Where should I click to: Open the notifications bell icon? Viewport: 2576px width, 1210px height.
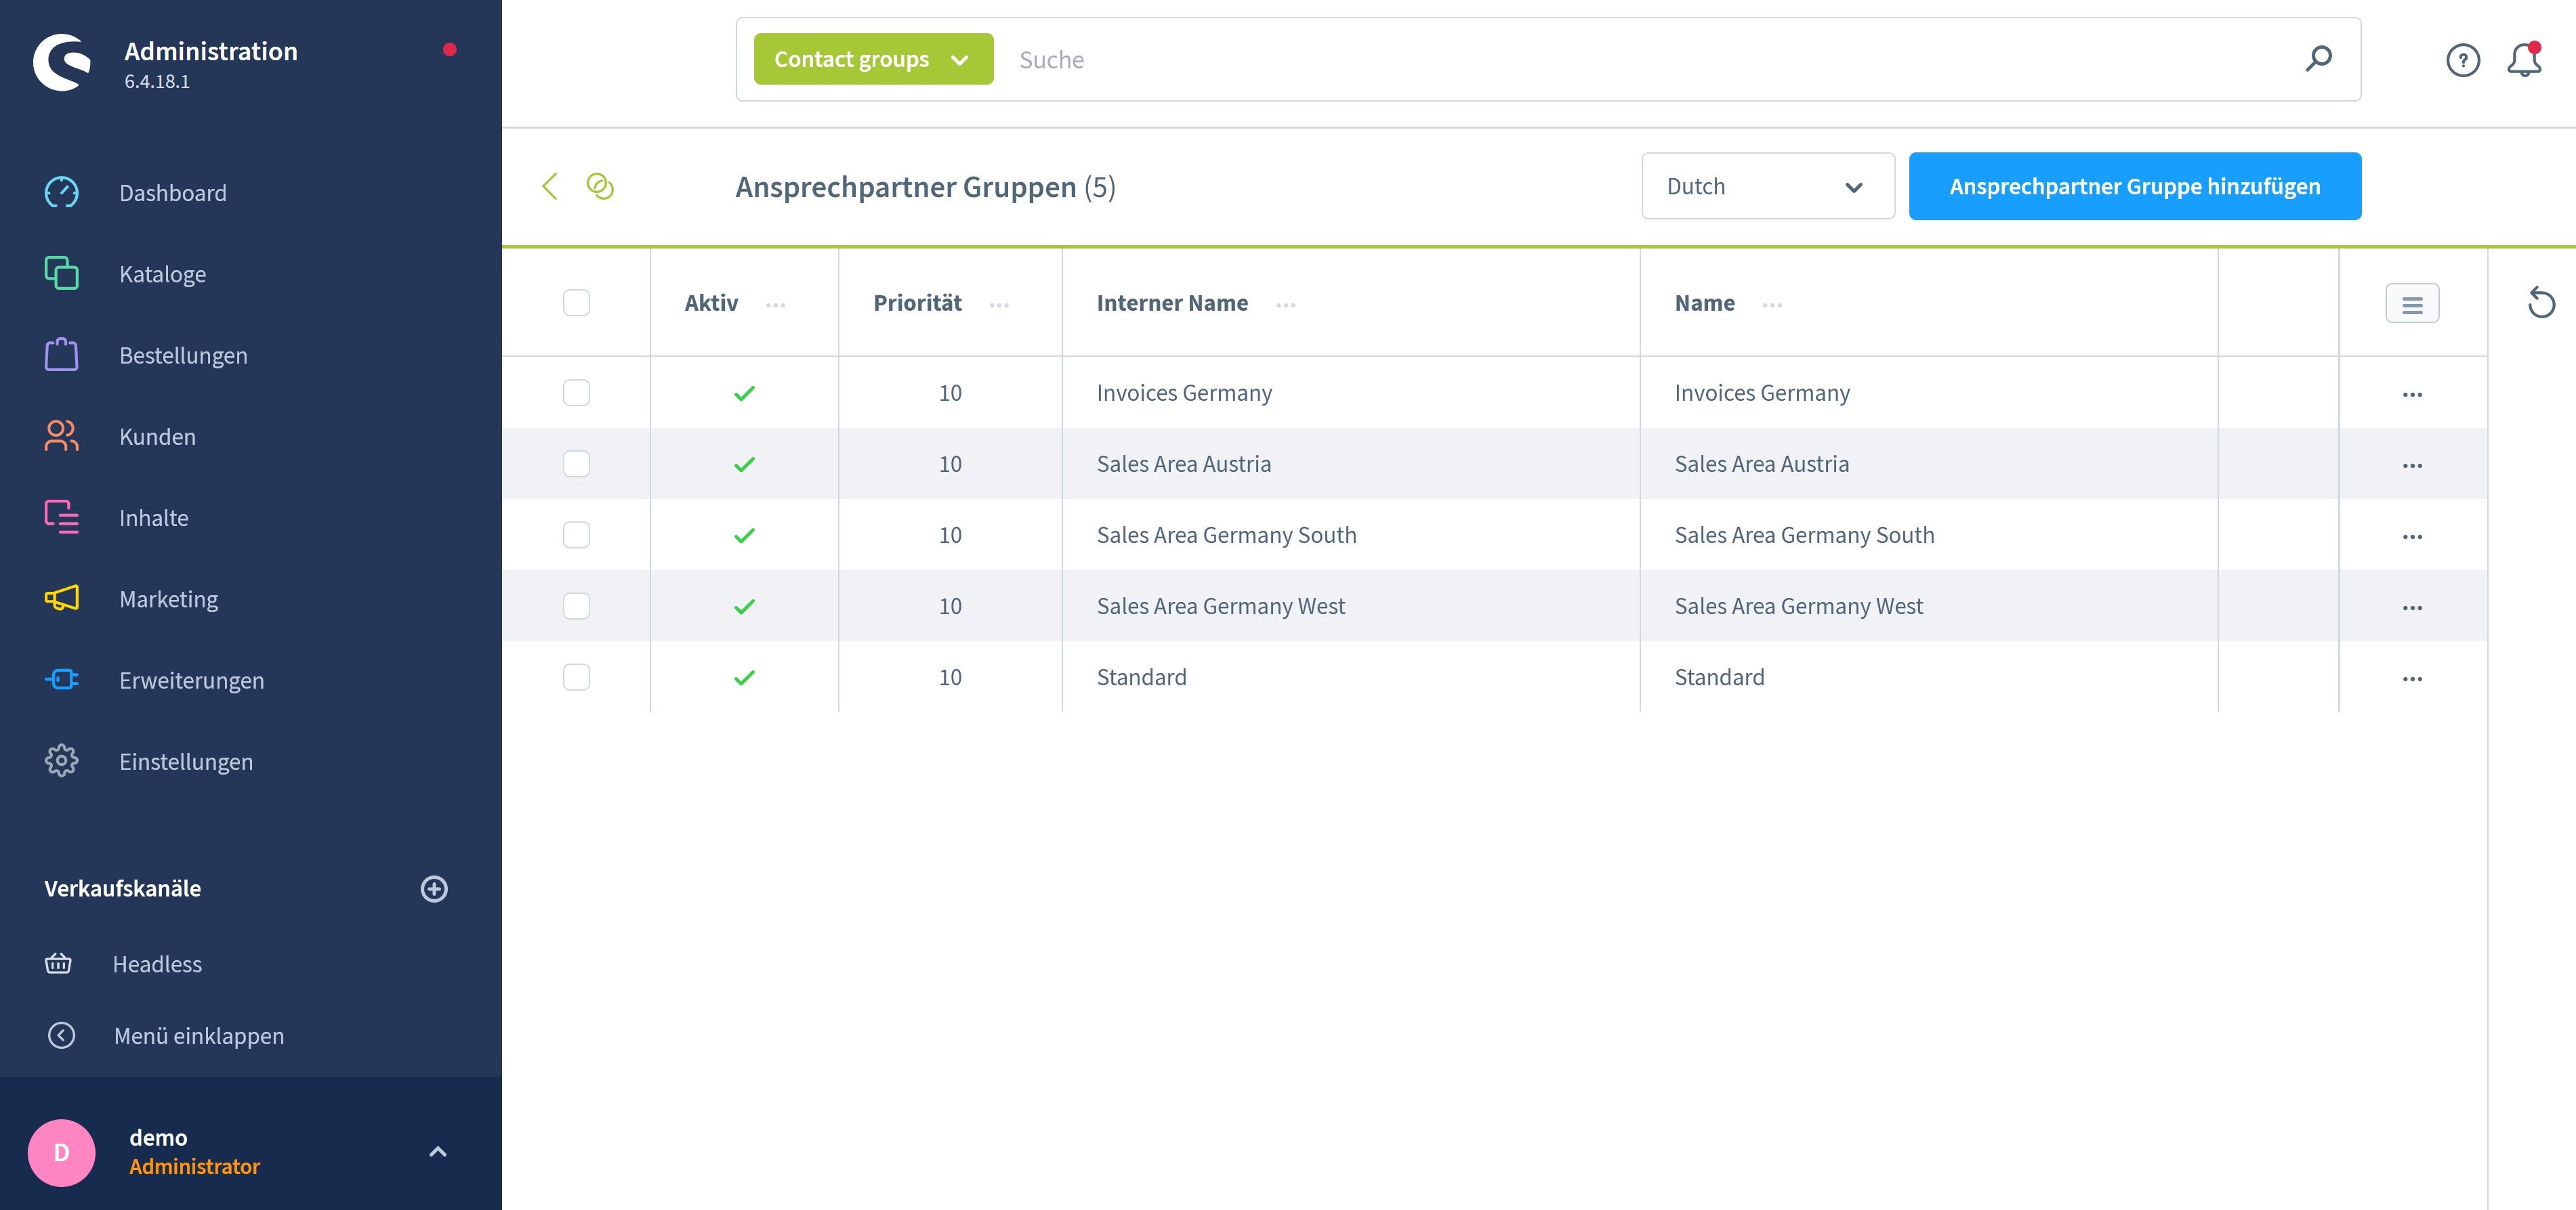point(2524,60)
